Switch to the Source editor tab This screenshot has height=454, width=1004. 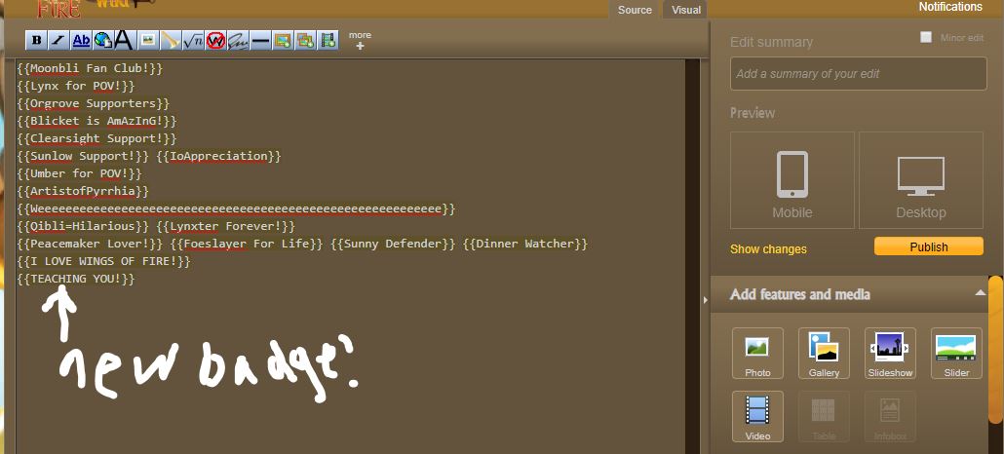tap(635, 10)
